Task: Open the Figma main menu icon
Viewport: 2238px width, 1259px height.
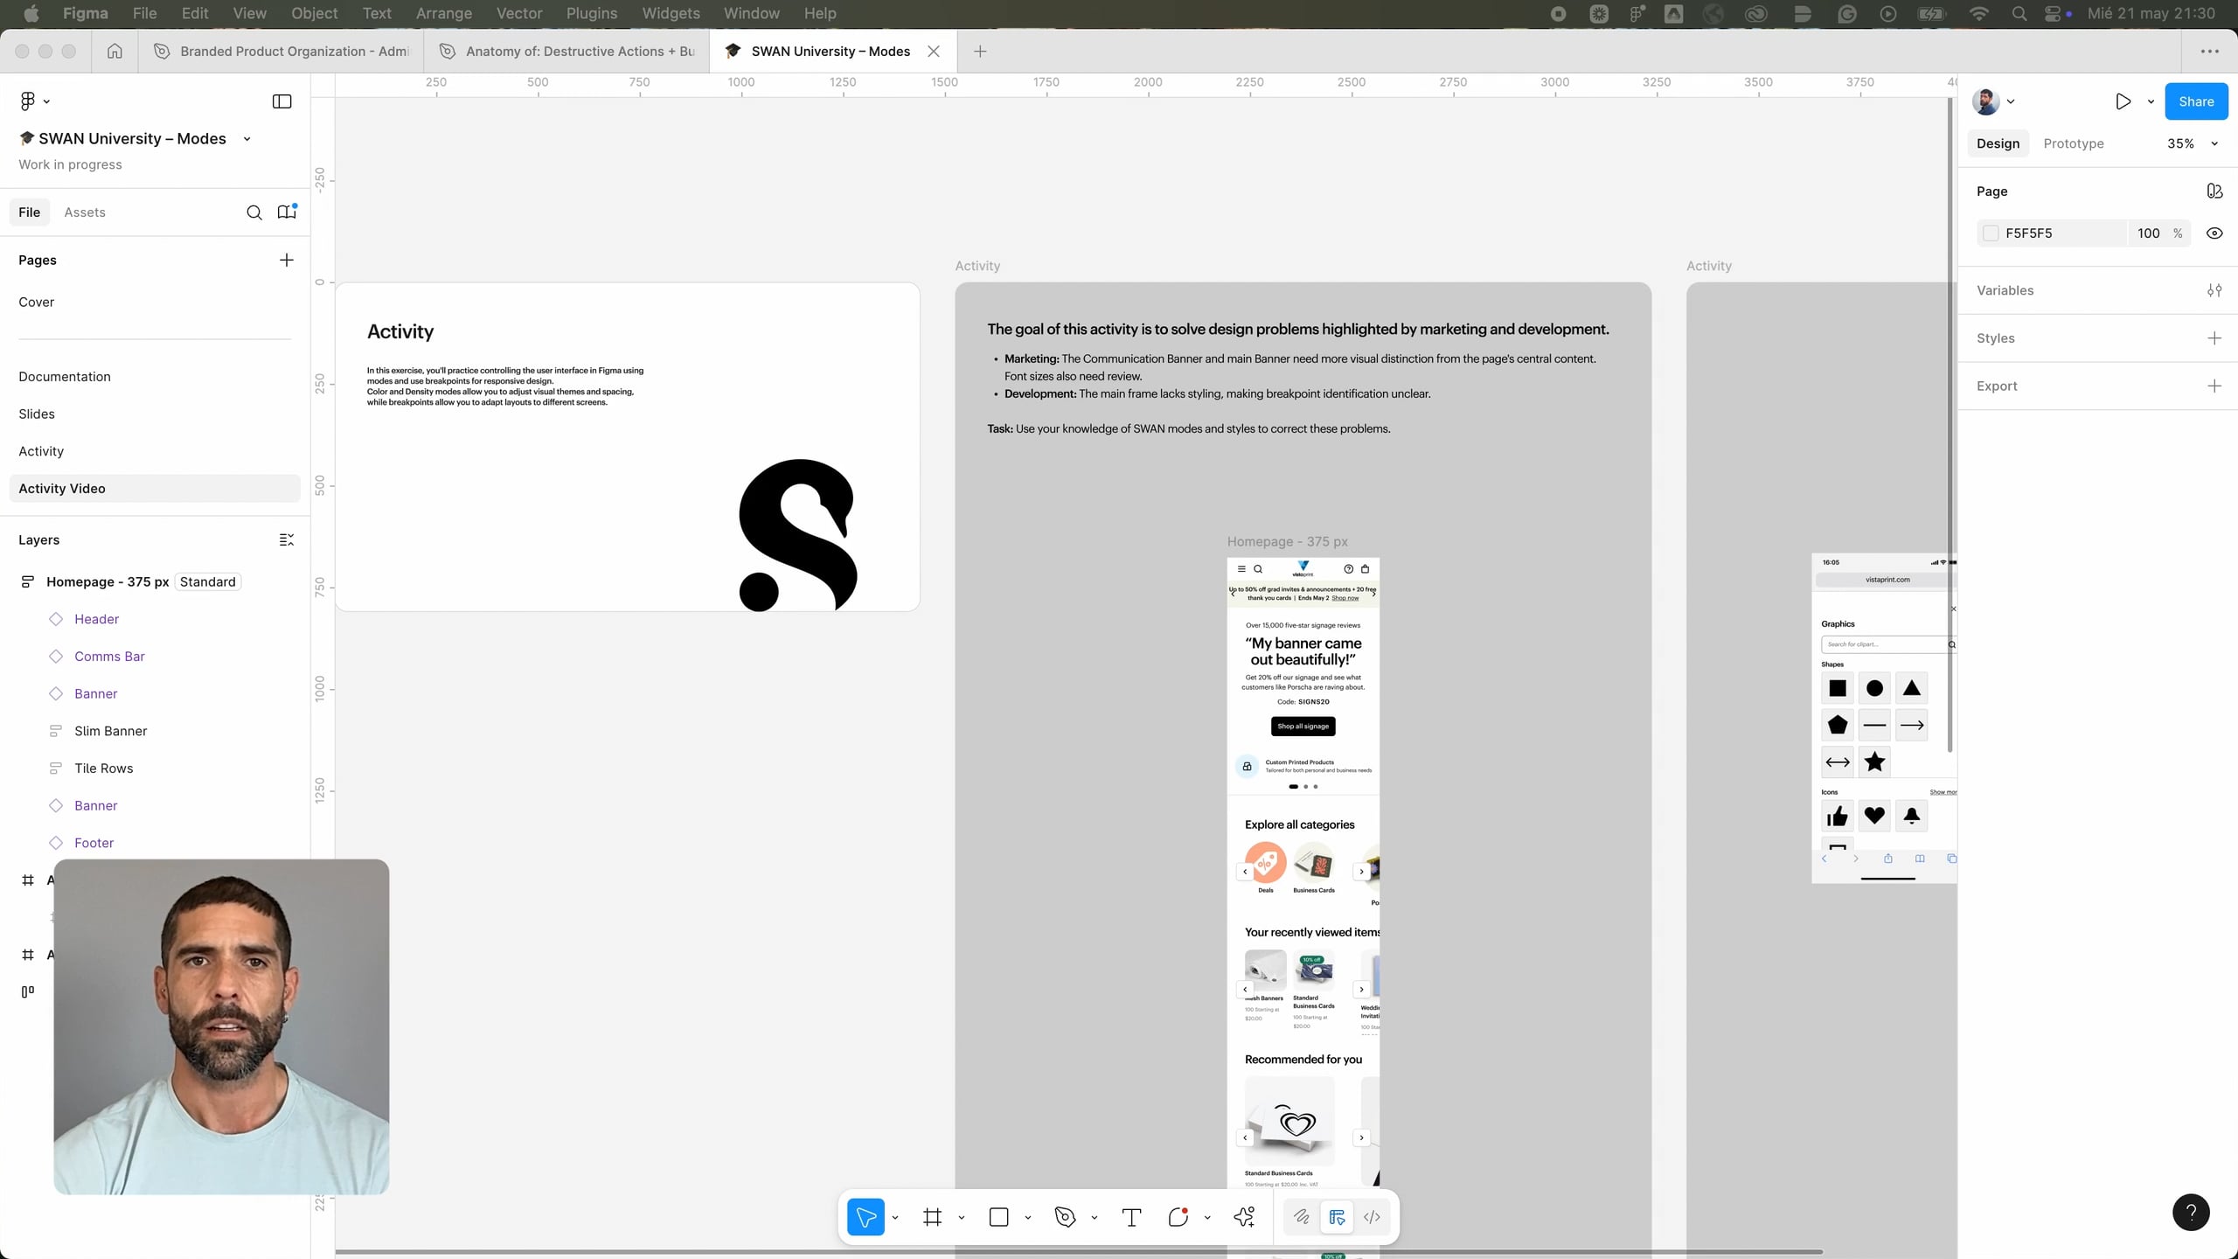Action: tap(28, 101)
